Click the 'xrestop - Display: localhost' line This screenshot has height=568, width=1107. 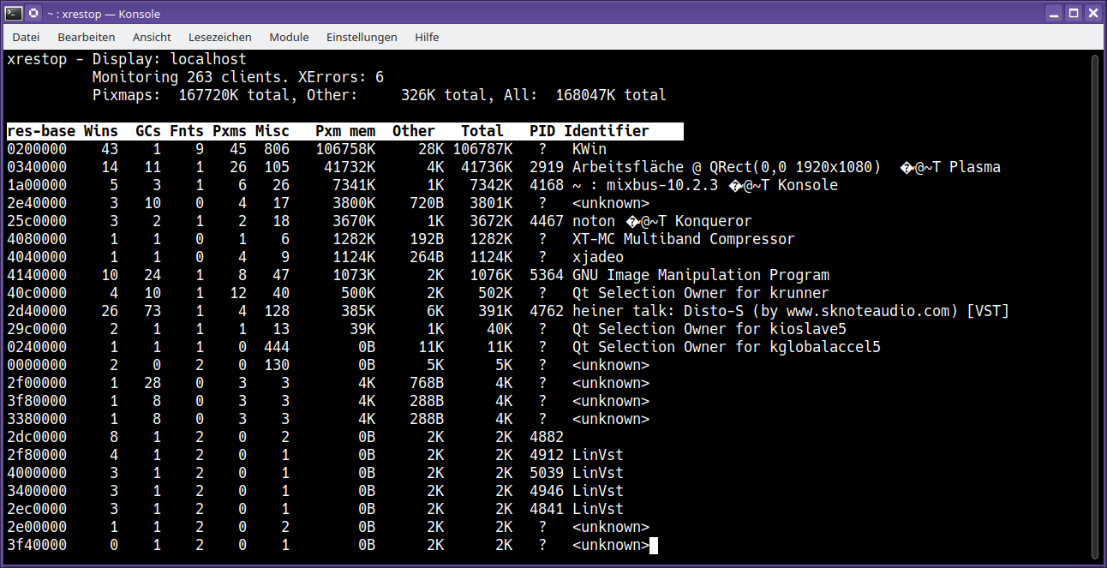tap(127, 59)
